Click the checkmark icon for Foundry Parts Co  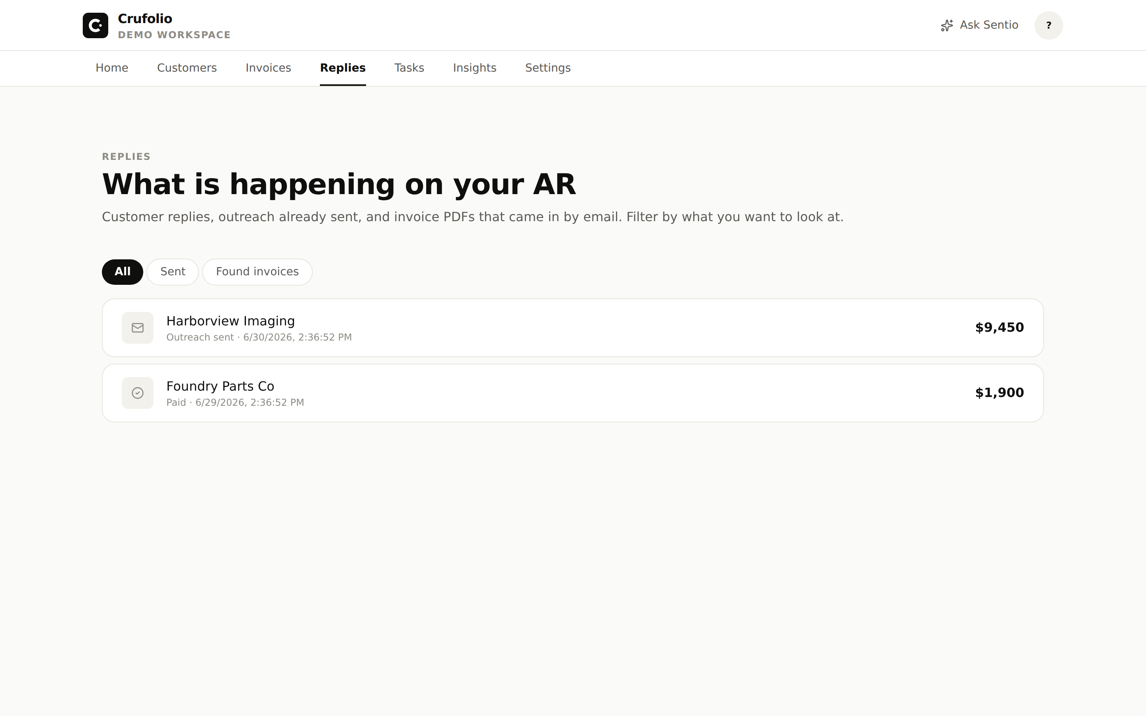(x=137, y=393)
